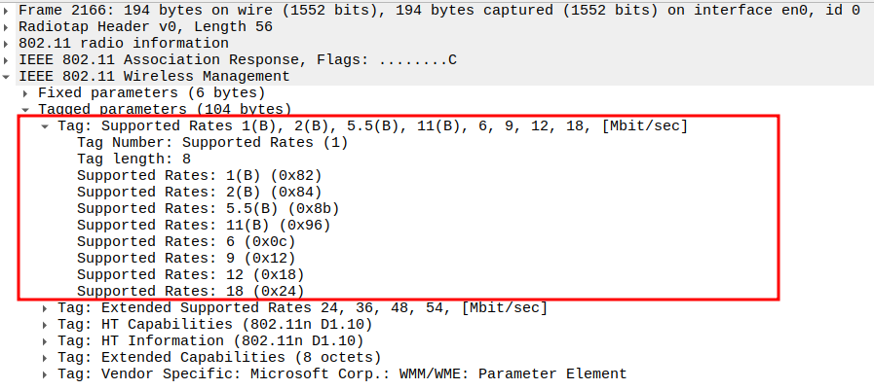Expand the HT Information tag
This screenshot has width=874, height=390.
tap(45, 341)
